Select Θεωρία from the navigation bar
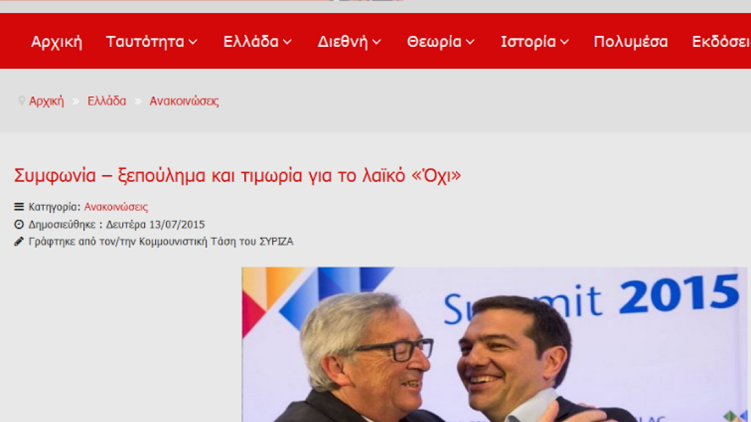This screenshot has width=751, height=422. [433, 41]
